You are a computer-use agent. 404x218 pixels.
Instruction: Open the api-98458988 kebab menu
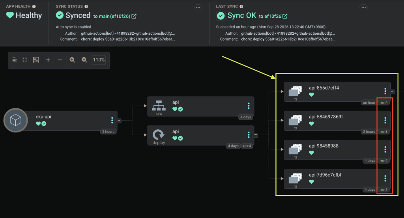(385, 149)
